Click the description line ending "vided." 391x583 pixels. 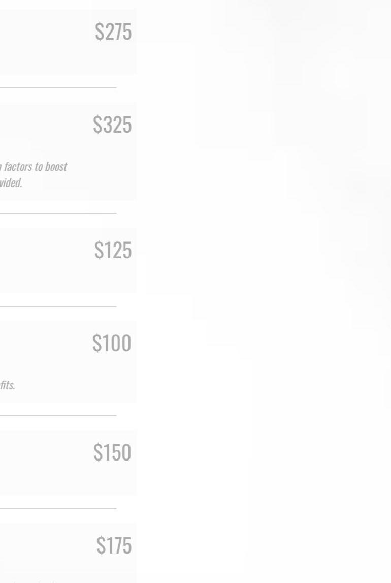pos(11,183)
